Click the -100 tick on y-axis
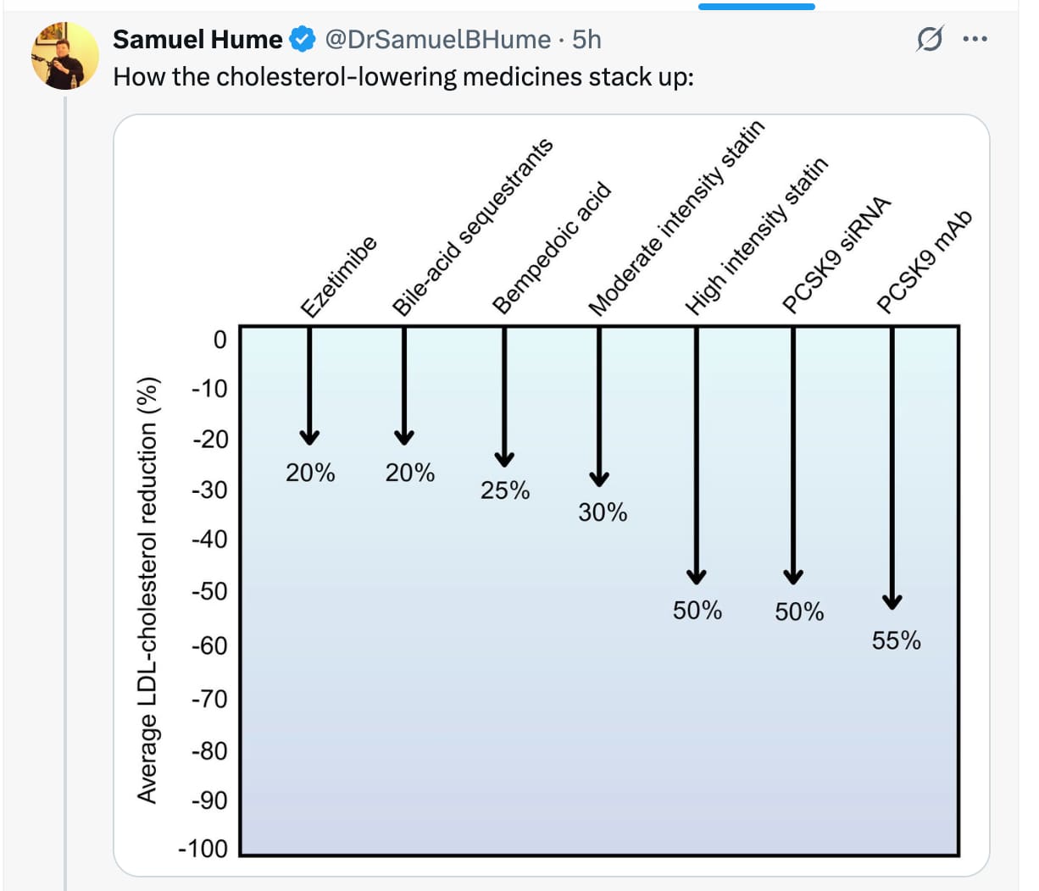The width and height of the screenshot is (1039, 891). point(203,848)
